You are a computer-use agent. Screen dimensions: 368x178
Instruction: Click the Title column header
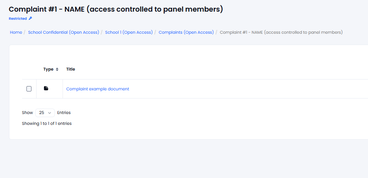(71, 69)
